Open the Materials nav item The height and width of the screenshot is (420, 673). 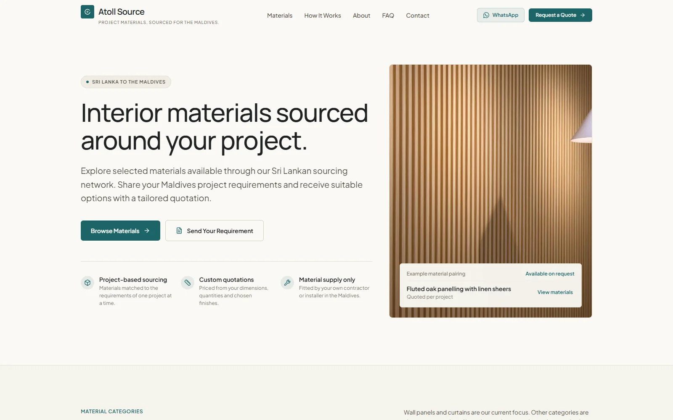pyautogui.click(x=280, y=16)
